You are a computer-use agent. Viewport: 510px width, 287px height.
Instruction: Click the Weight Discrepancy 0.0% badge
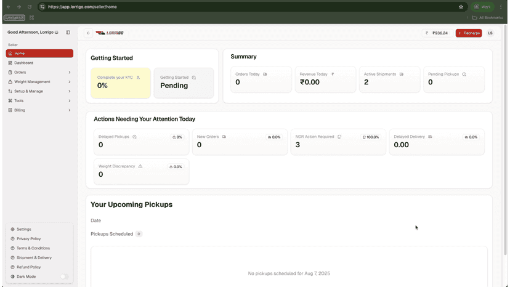(176, 167)
